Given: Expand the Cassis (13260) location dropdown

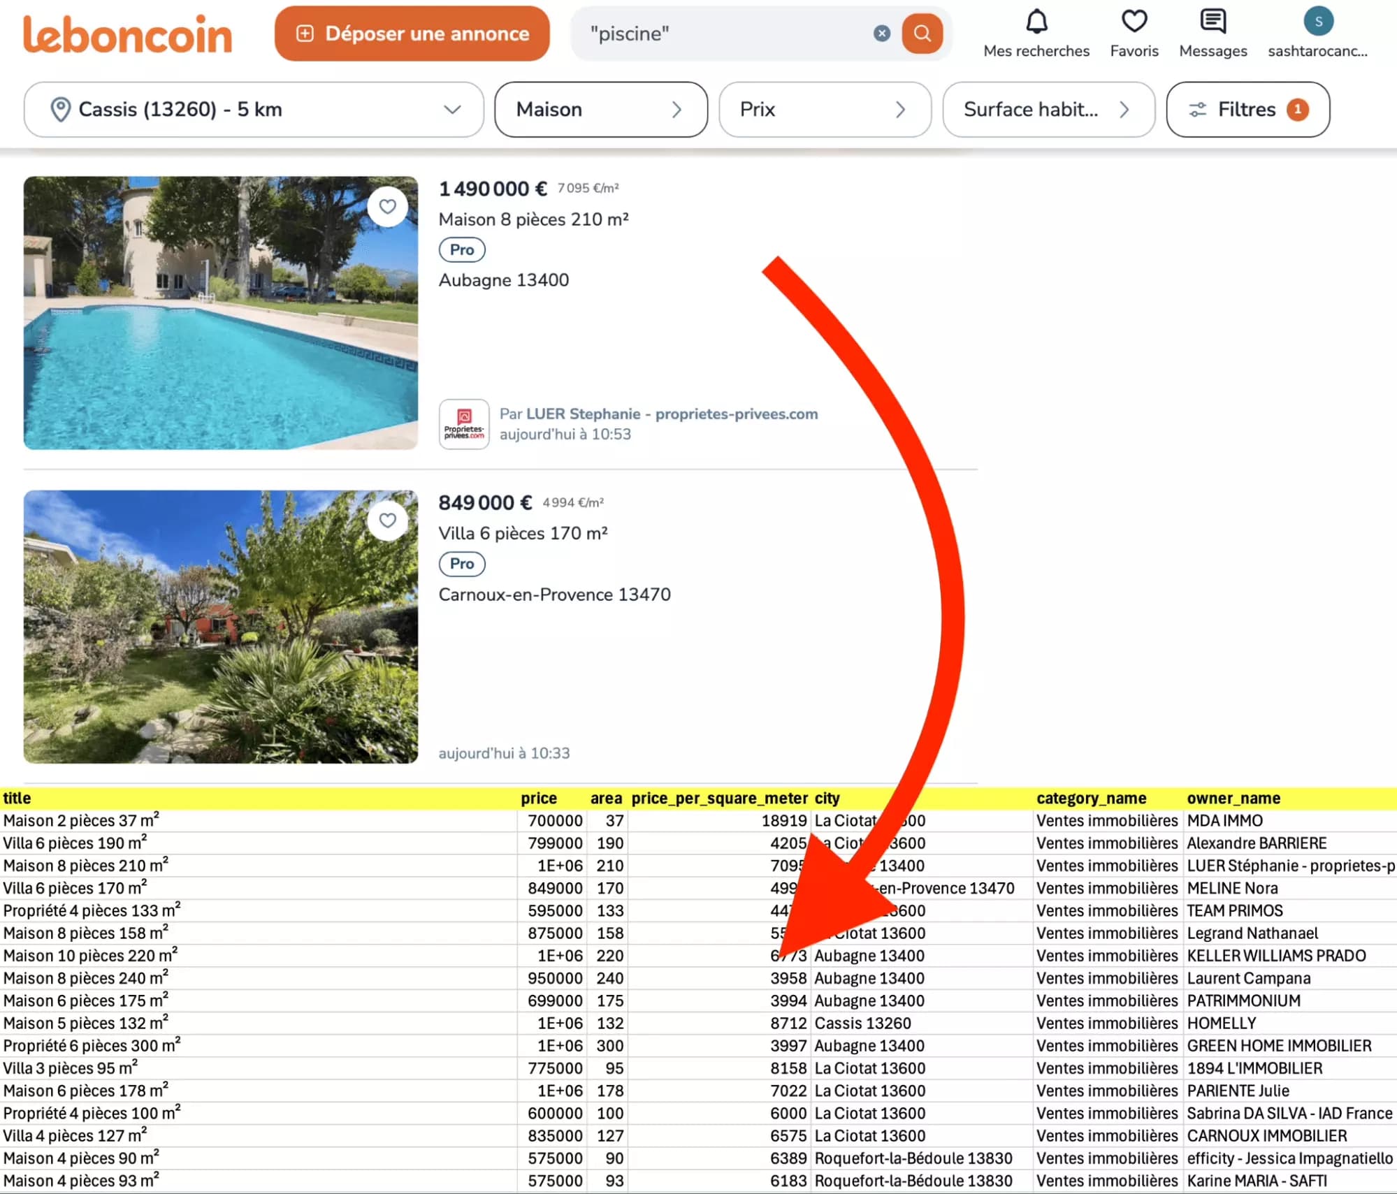Looking at the screenshot, I should pyautogui.click(x=451, y=109).
